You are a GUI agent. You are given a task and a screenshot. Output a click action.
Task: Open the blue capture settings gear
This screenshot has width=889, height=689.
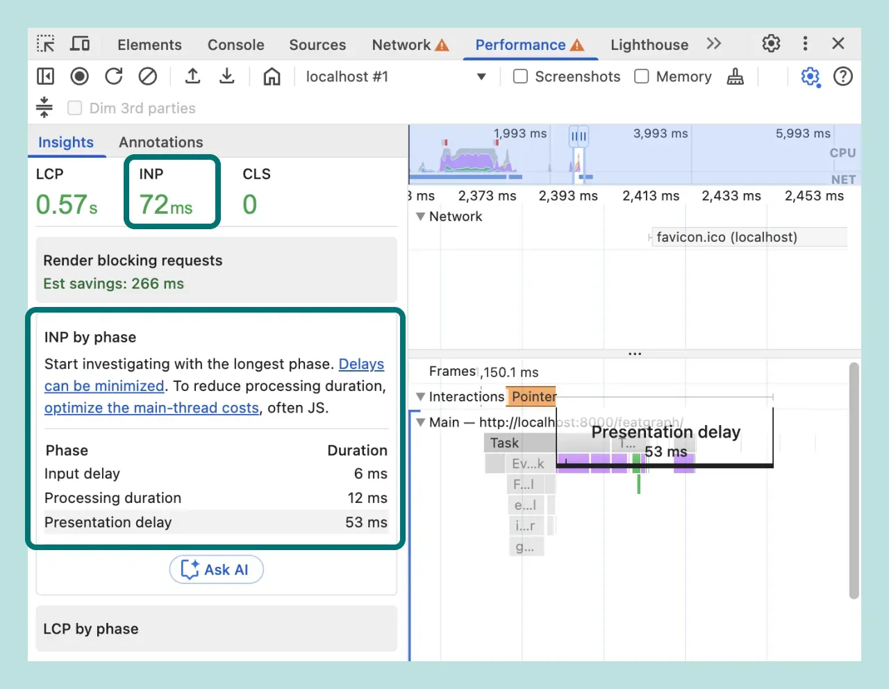pyautogui.click(x=810, y=76)
